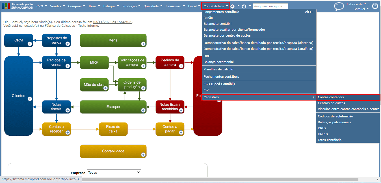Image resolution: width=381 pixels, height=183 pixels.
Task: Click plus icon on Contas a receber
Action: (x=68, y=133)
